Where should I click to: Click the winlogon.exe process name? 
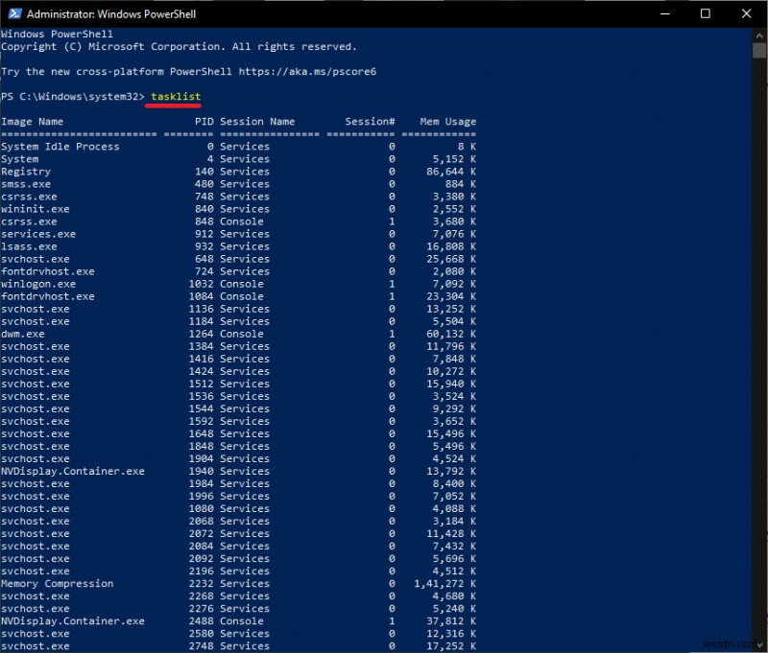(38, 284)
